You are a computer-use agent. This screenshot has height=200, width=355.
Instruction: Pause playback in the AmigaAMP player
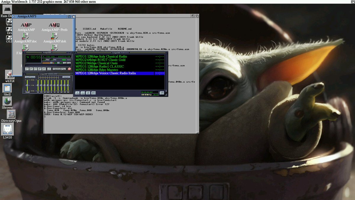coord(35,69)
